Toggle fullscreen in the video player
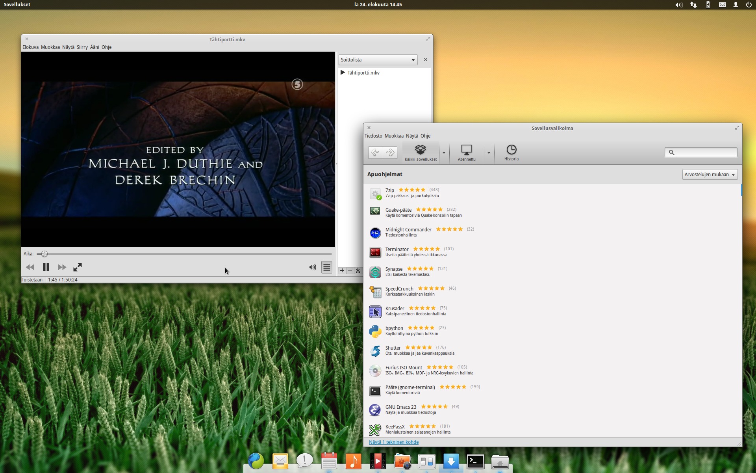756x473 pixels. [x=78, y=267]
